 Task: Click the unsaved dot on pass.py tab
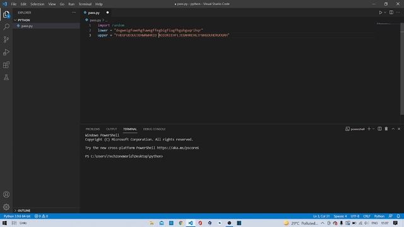point(107,13)
